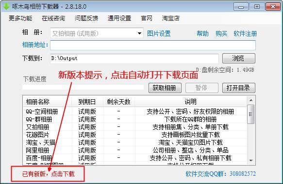This screenshot has height=184, width=283.
Task: Click the download progress bar
Action: click(x=83, y=87)
